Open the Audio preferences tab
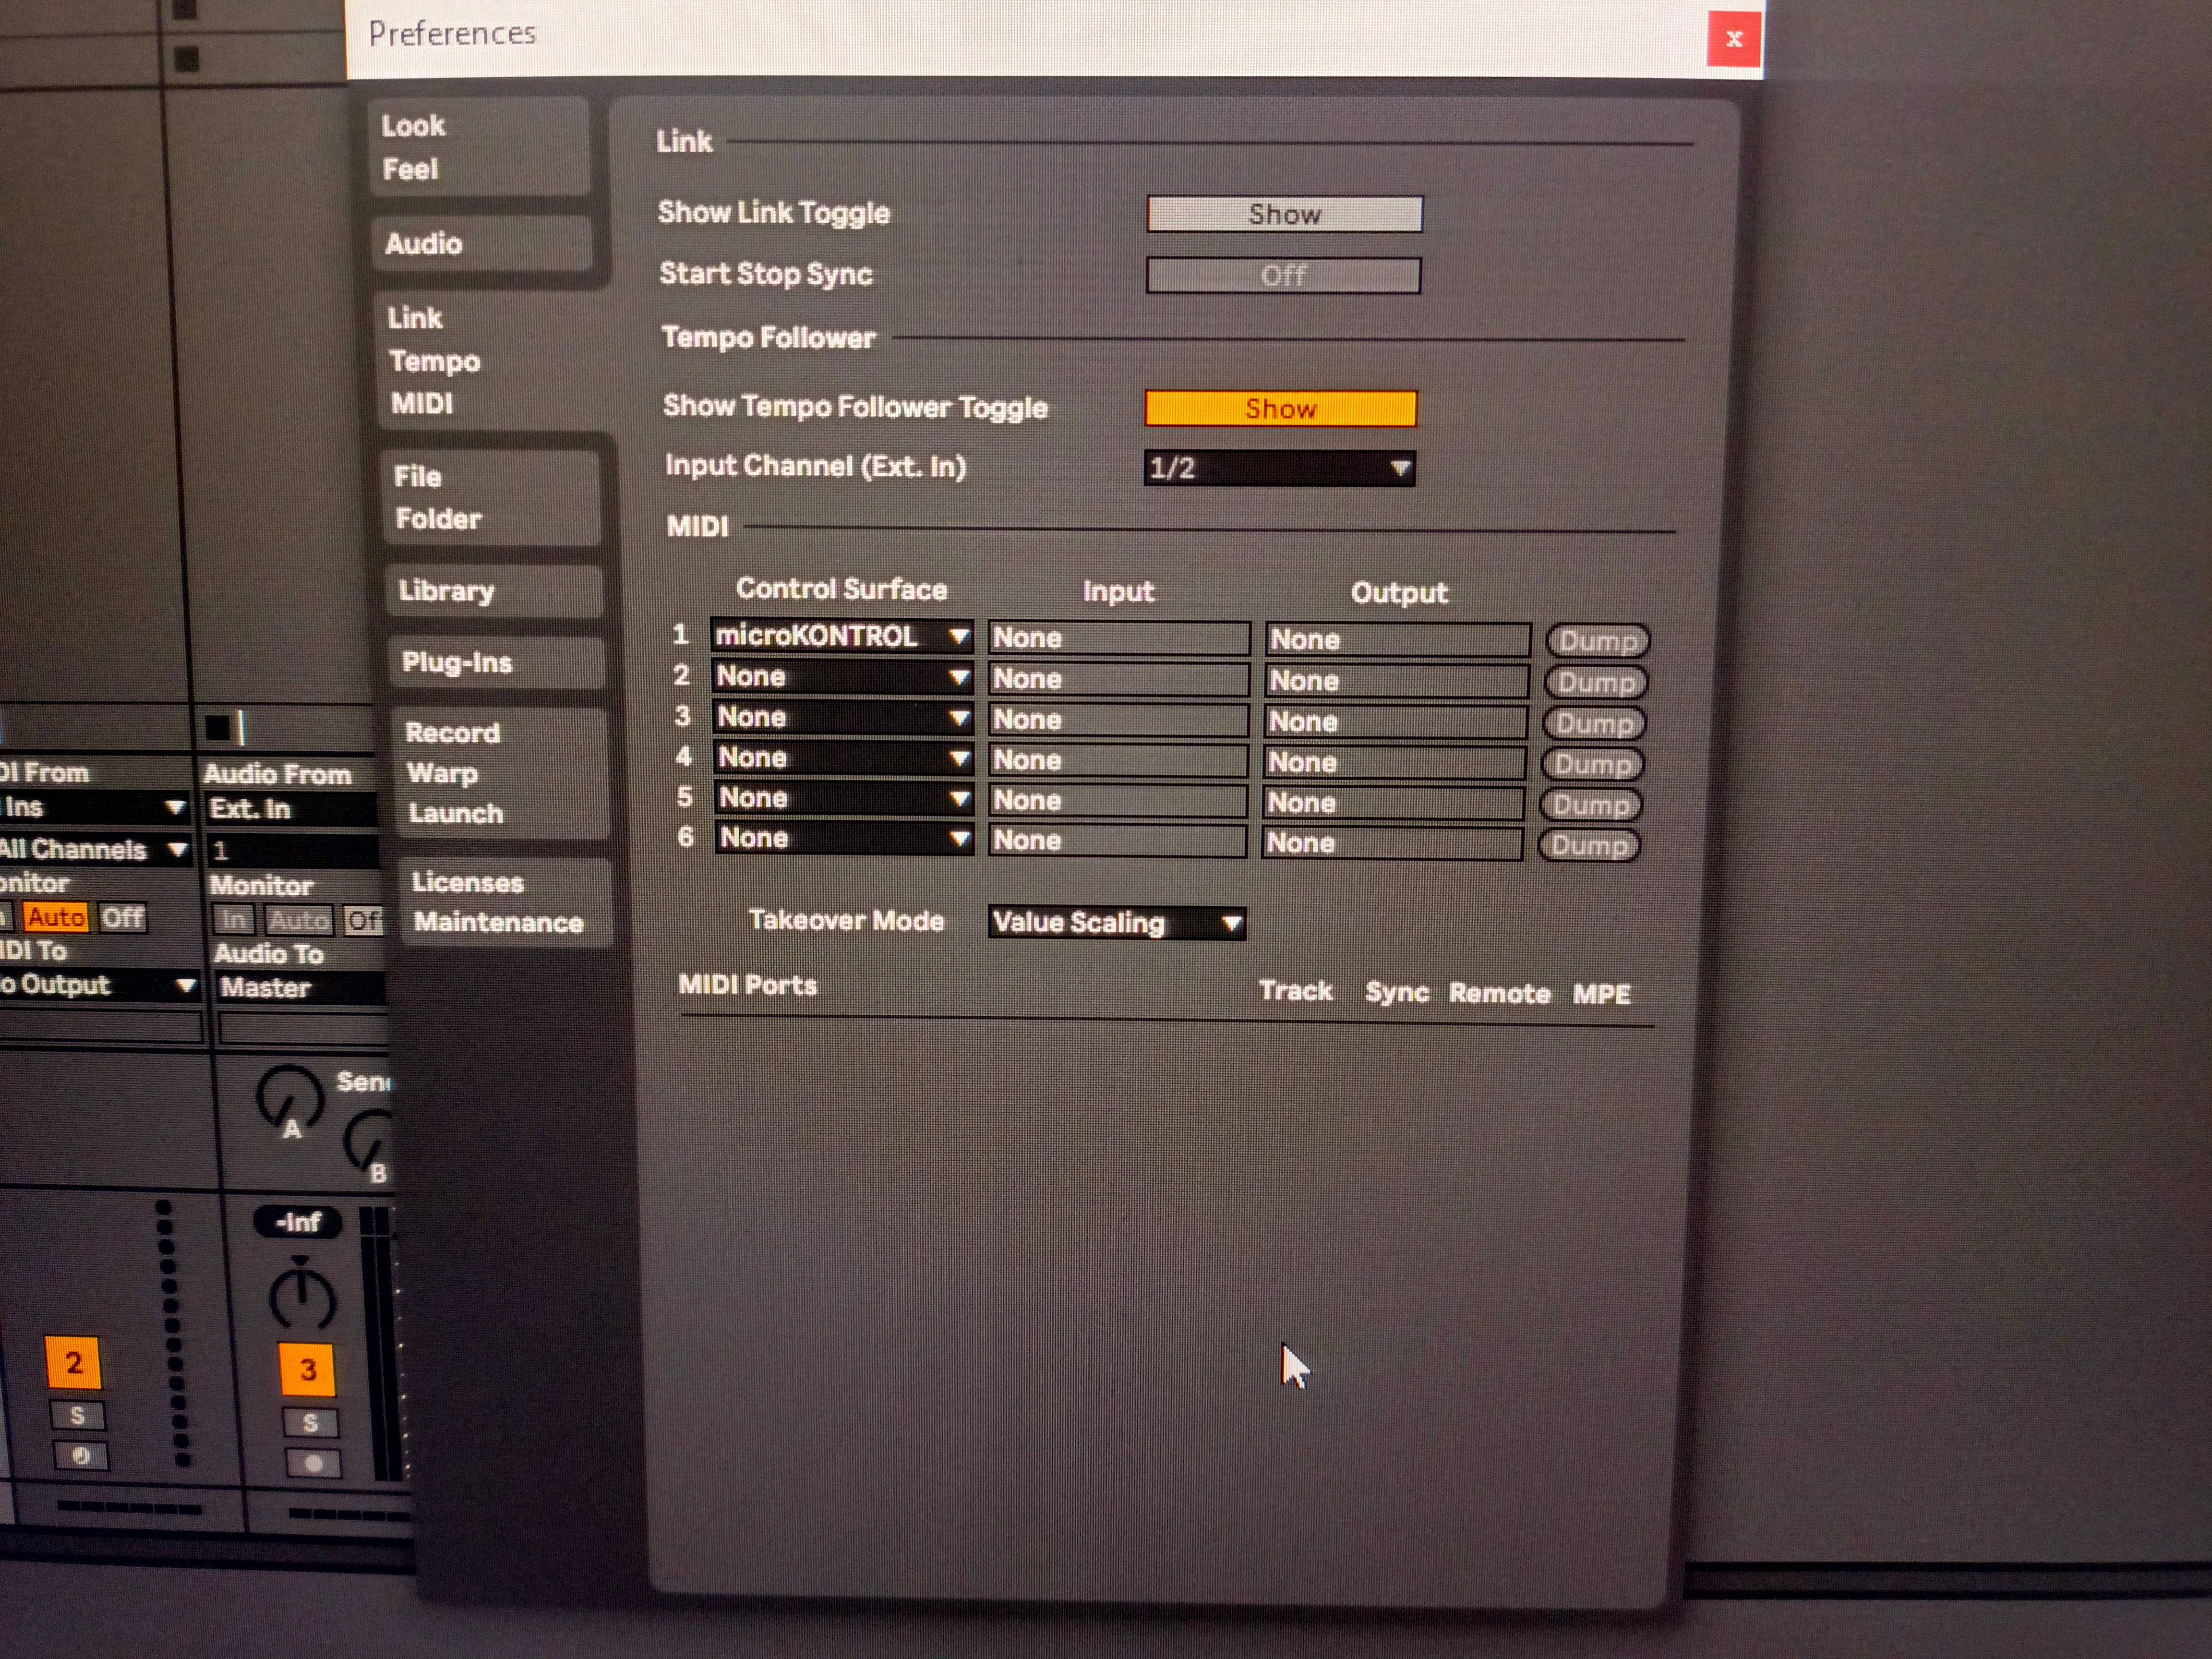 click(424, 244)
